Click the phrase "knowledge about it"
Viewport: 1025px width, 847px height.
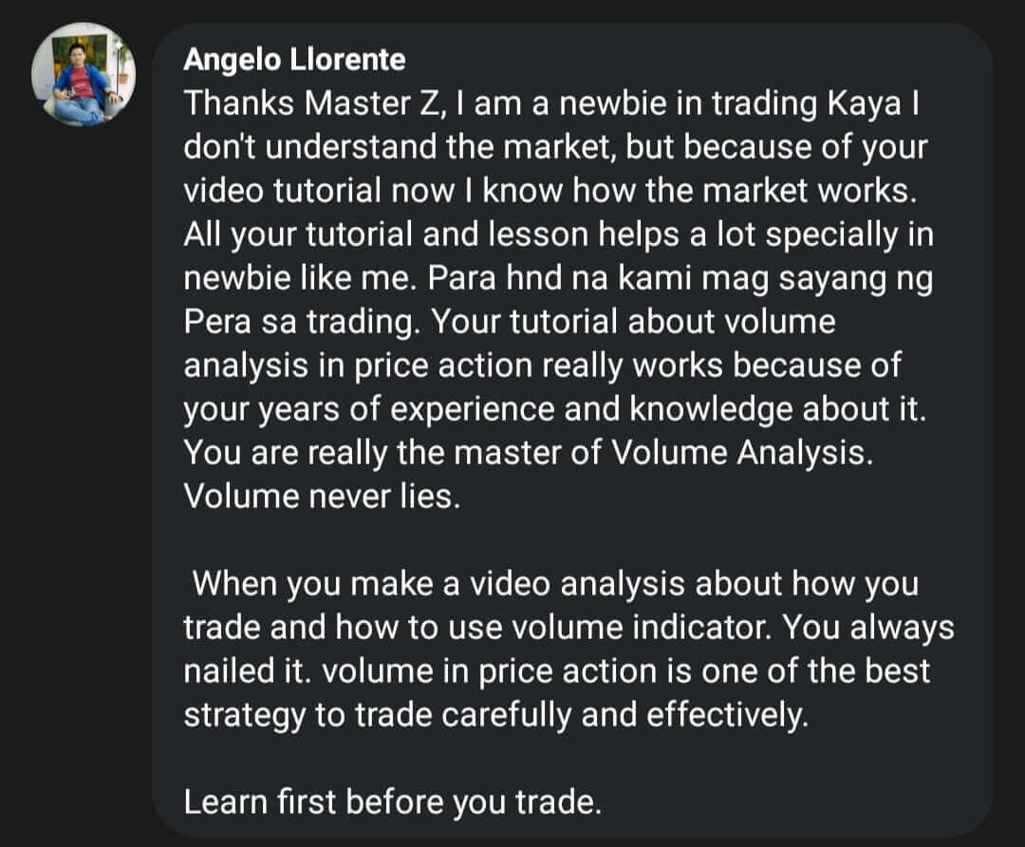pos(776,409)
